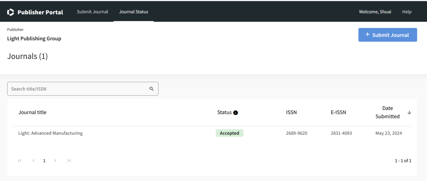
Task: Click the Date Submitted sort arrow
Action: 409,113
